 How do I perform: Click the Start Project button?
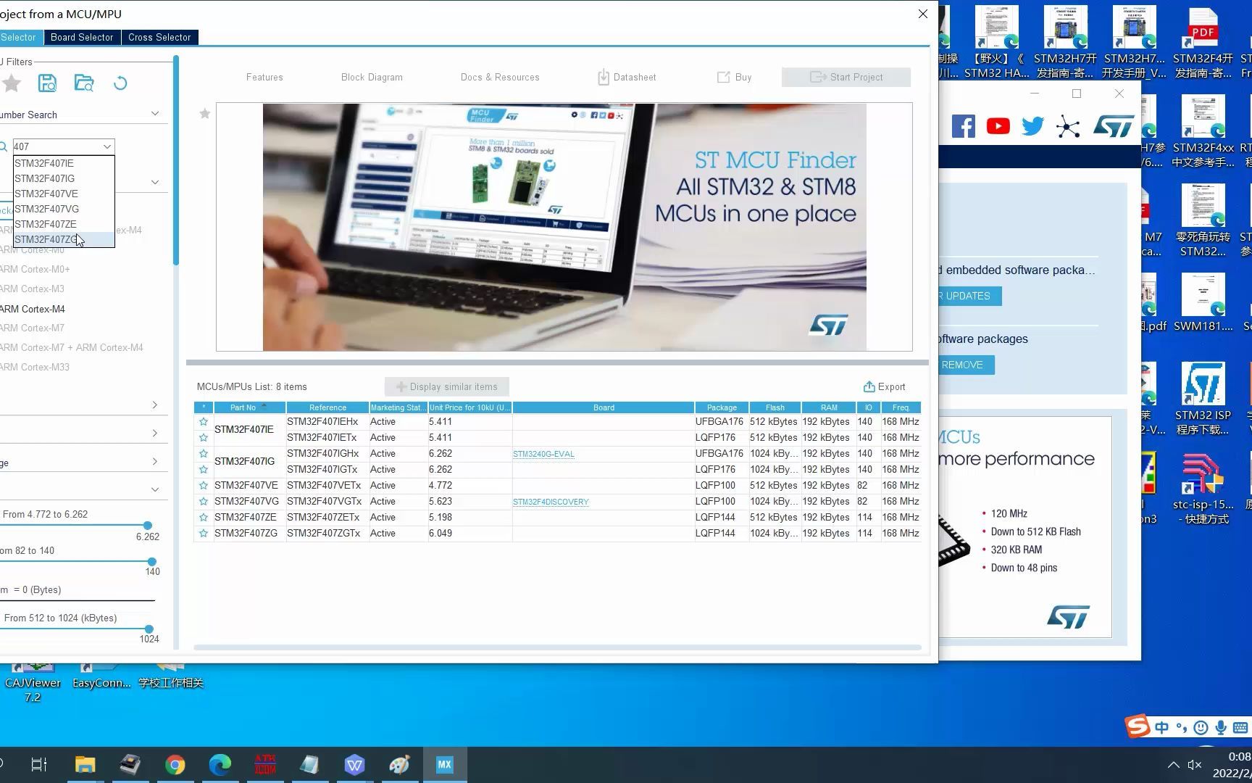pos(846,77)
